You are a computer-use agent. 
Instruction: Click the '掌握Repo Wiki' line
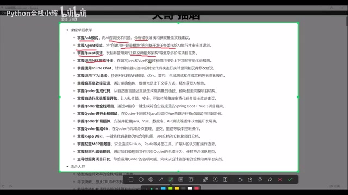[139, 136]
